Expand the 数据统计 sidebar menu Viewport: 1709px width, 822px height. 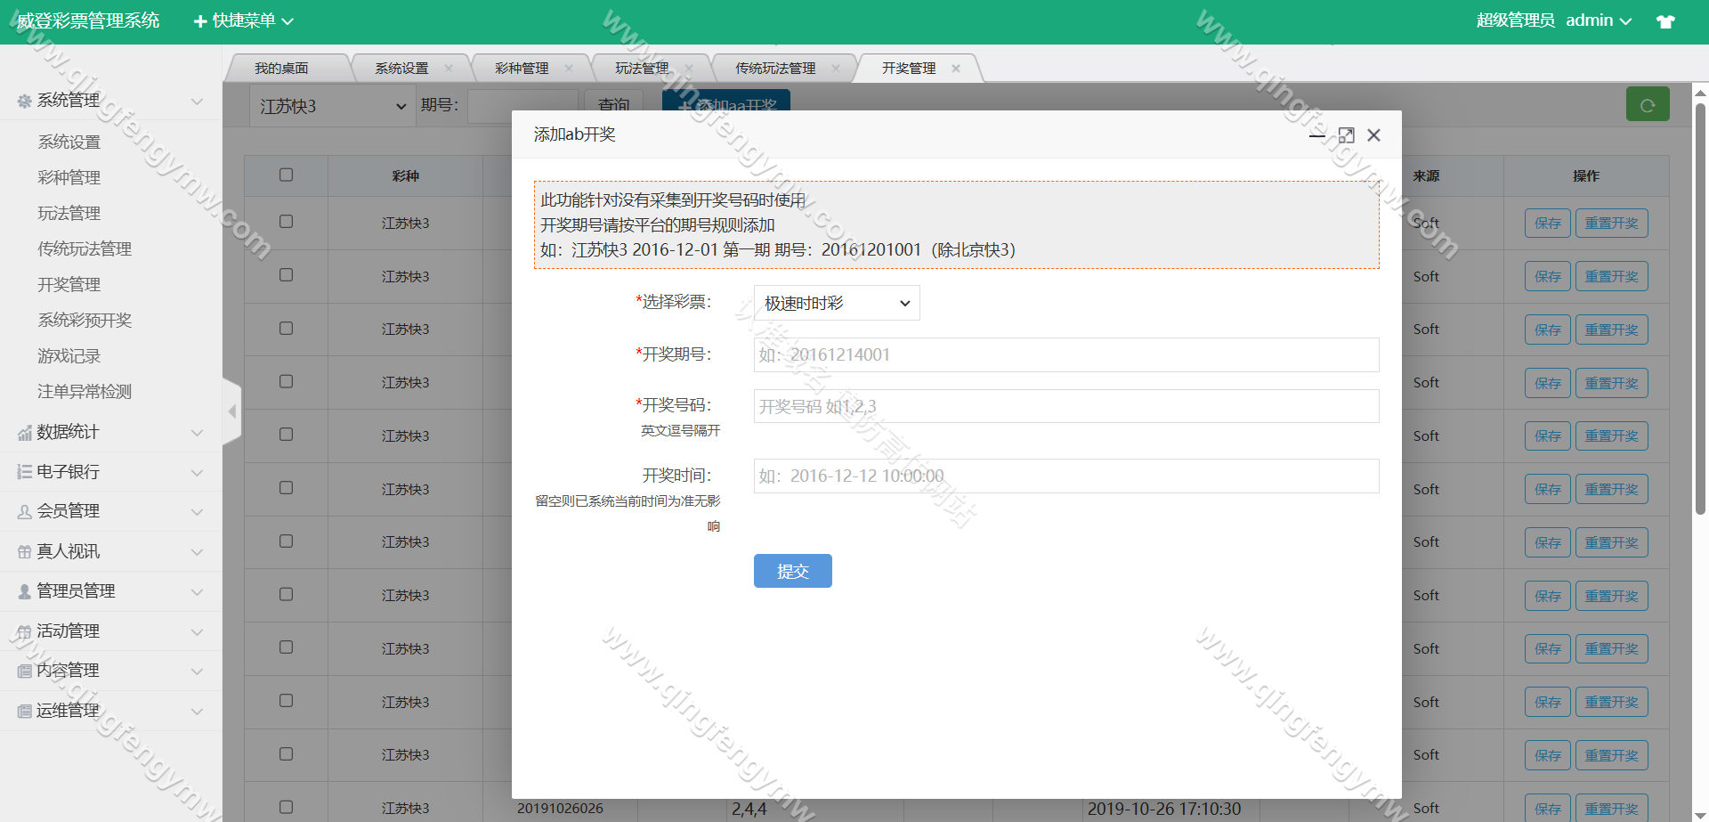pyautogui.click(x=110, y=433)
